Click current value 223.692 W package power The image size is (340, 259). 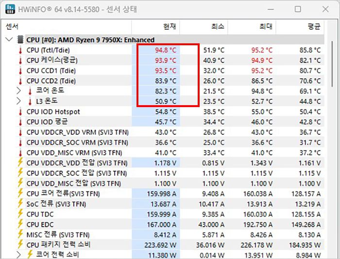tap(160, 245)
